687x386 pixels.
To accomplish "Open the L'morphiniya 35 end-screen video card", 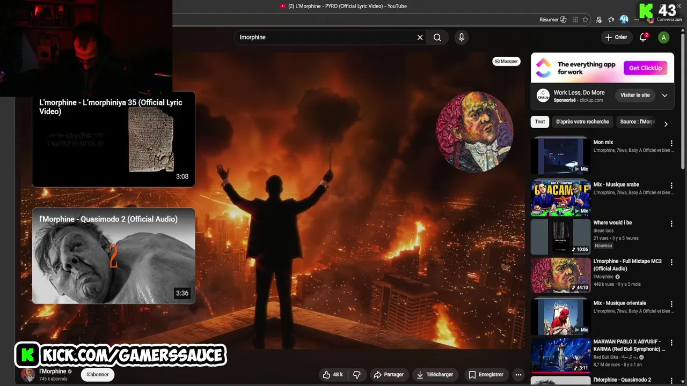I will (x=113, y=139).
